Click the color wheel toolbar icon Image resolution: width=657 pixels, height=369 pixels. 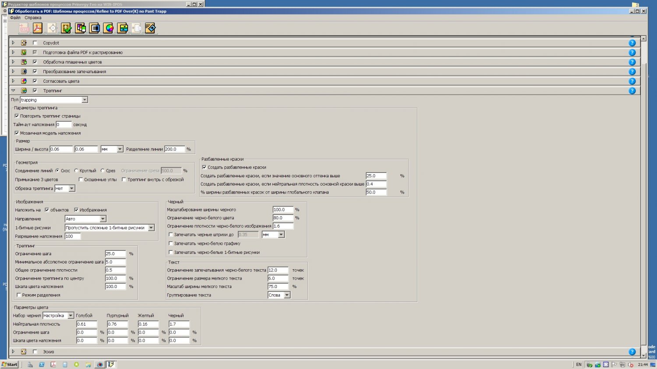(109, 28)
